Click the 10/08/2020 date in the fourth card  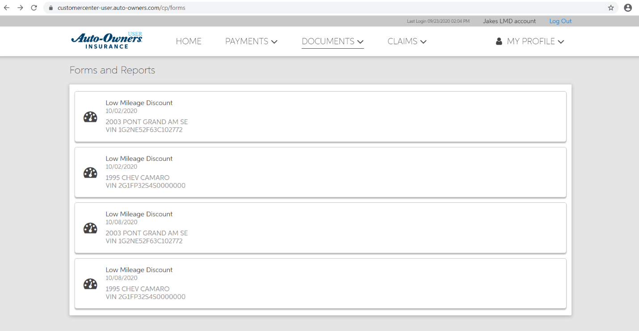121,278
